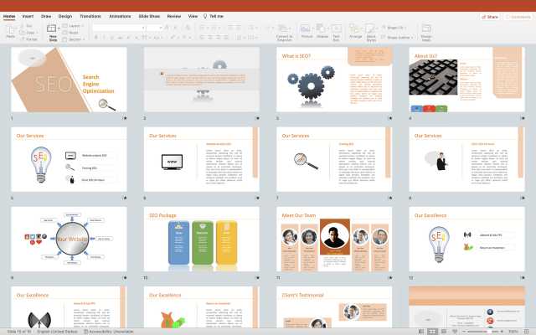Open the Section dropdown
This screenshot has height=335, width=536.
[75, 39]
